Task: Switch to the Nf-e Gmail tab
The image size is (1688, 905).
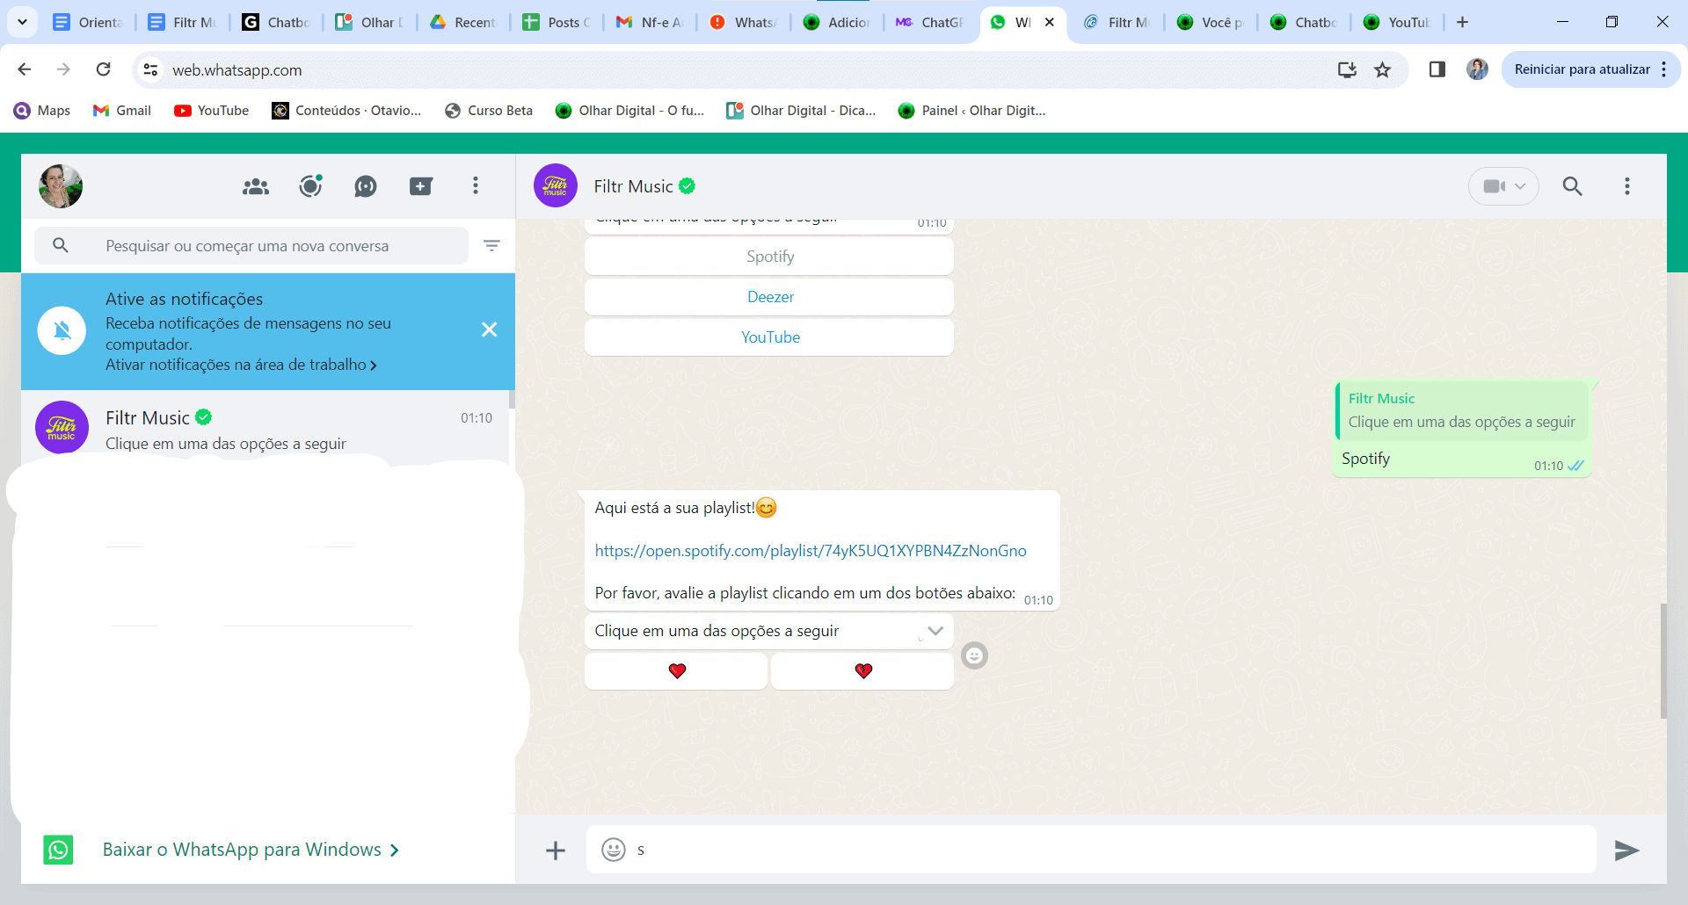Action: coord(650,22)
